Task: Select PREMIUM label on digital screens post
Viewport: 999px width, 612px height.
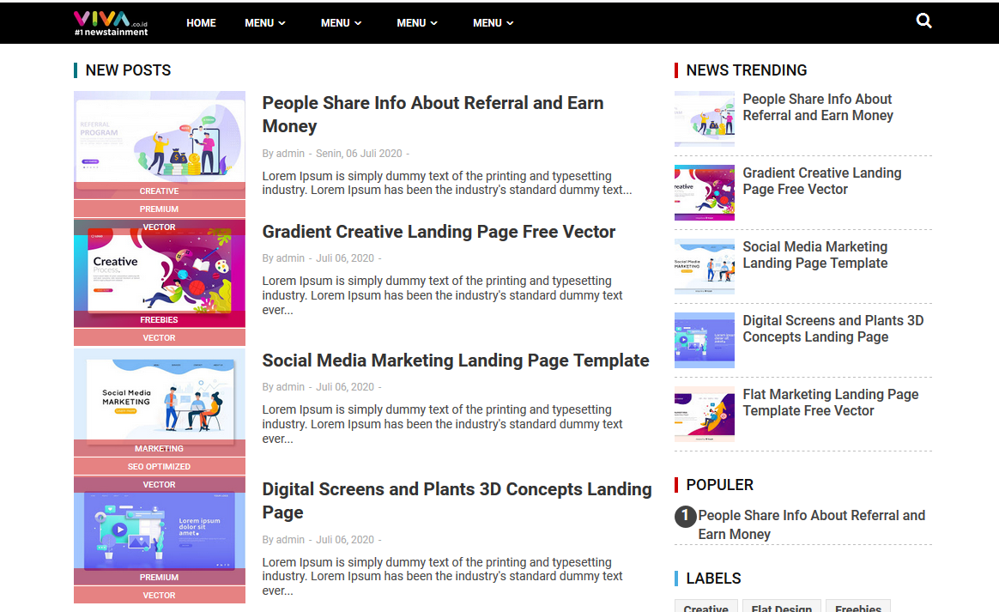Action: (x=160, y=577)
